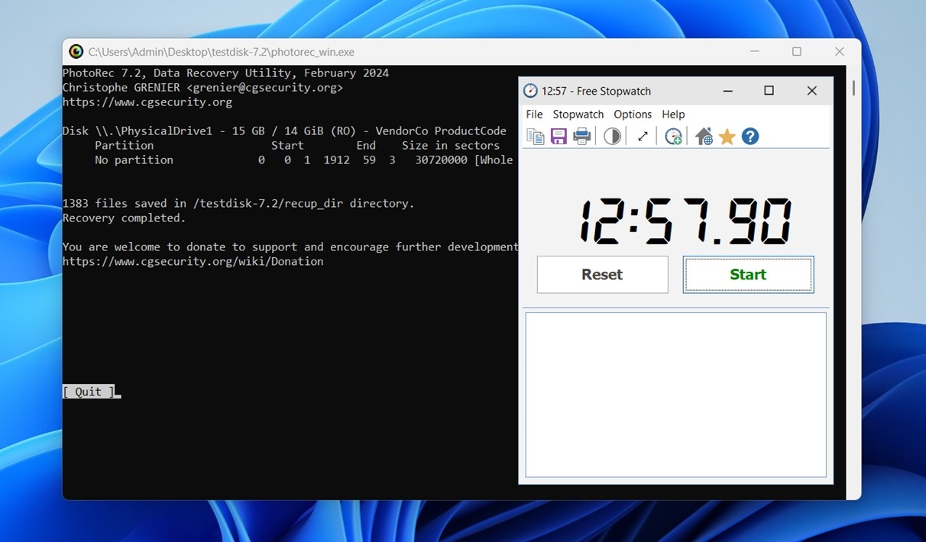Click the blue question mark help icon

click(x=750, y=137)
